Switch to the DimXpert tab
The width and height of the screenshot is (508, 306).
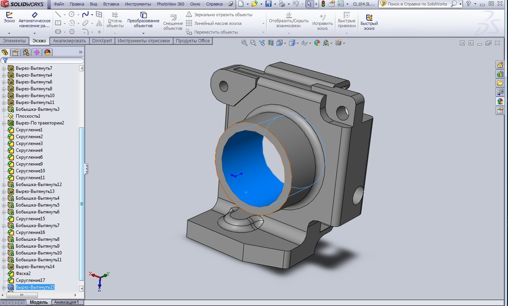click(x=102, y=41)
